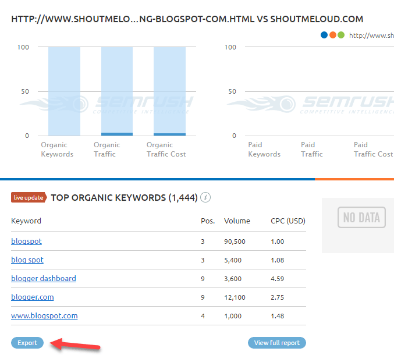
Task: Click volume value 90,500
Action: [235, 242]
